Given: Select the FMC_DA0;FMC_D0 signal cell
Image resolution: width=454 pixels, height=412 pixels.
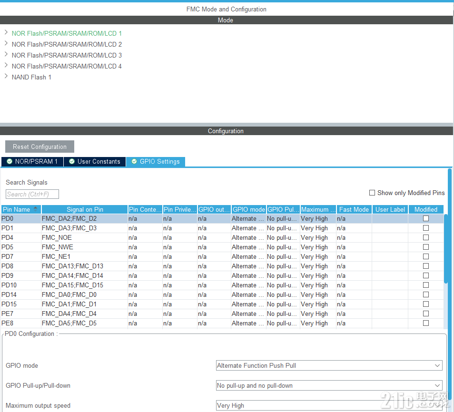Looking at the screenshot, I should (84, 295).
